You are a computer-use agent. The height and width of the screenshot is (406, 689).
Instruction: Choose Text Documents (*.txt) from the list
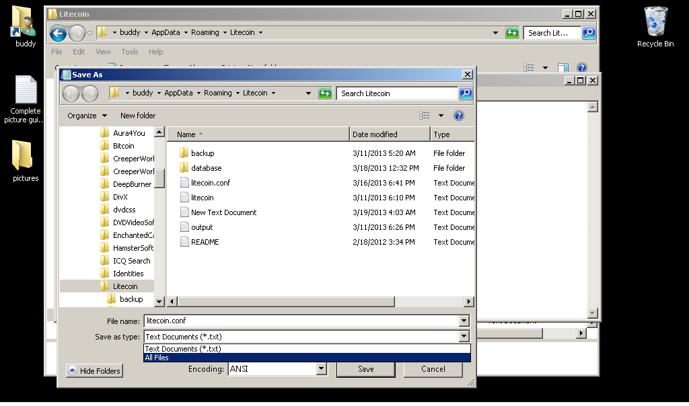[307, 349]
